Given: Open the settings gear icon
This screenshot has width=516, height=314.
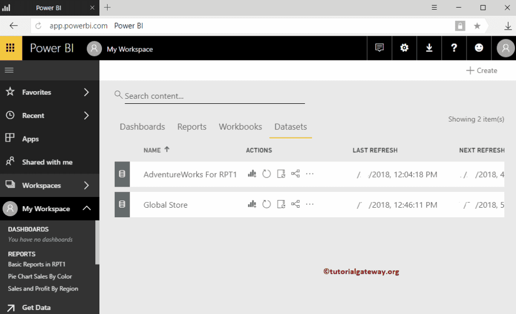Looking at the screenshot, I should (404, 48).
